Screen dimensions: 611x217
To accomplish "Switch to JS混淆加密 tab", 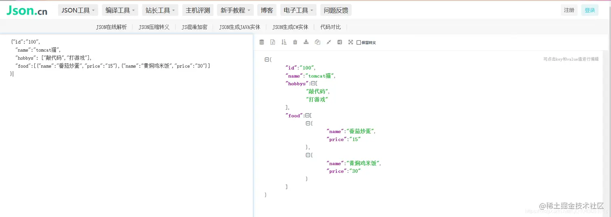I will pos(194,27).
